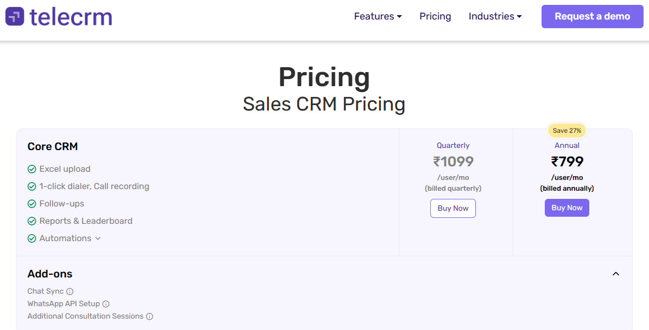Image resolution: width=649 pixels, height=330 pixels.
Task: Open the Industries dropdown menu
Action: pyautogui.click(x=495, y=16)
